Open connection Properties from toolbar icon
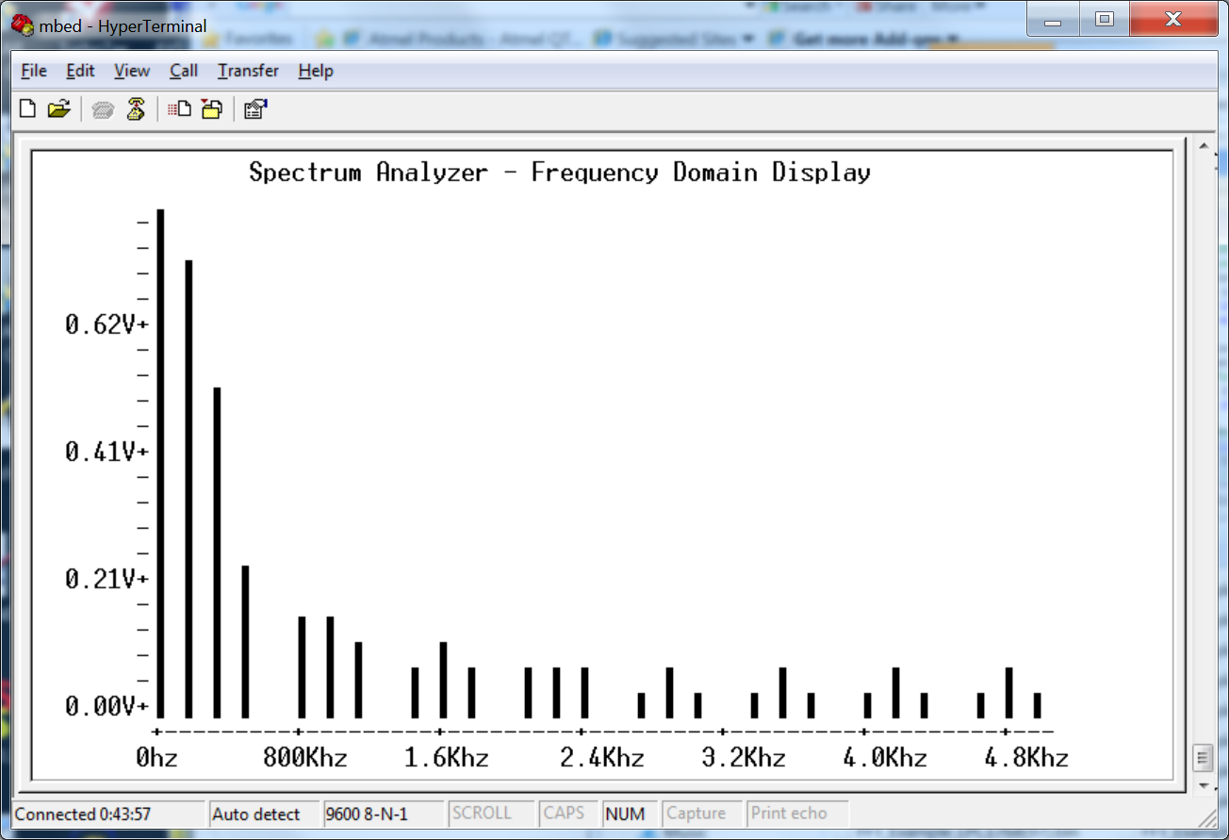Screen dimensions: 1229x840 coord(254,109)
